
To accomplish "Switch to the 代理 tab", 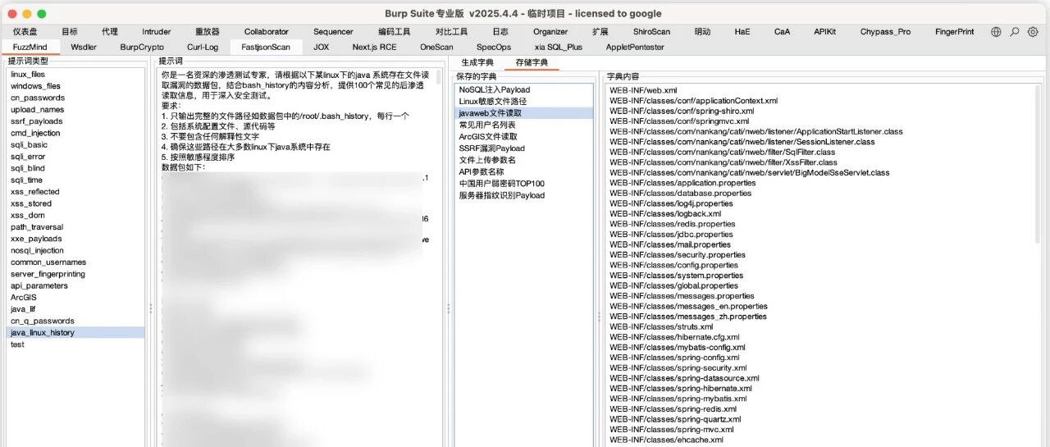I will (x=110, y=31).
